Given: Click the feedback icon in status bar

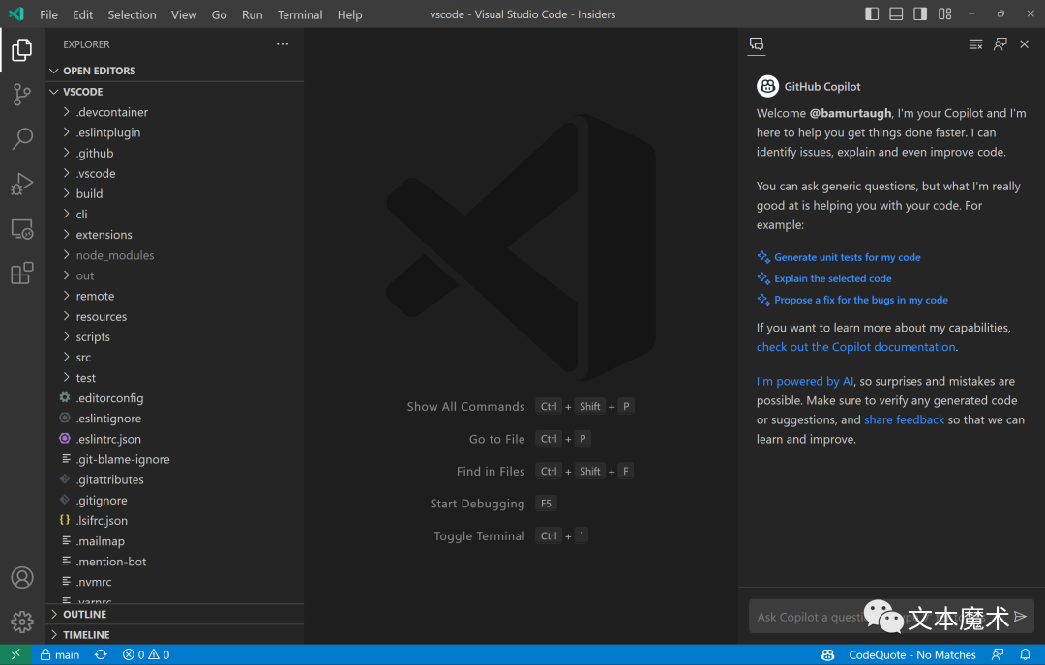Looking at the screenshot, I should [x=998, y=655].
